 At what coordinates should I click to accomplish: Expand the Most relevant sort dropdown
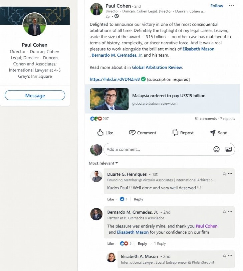[x=103, y=163]
